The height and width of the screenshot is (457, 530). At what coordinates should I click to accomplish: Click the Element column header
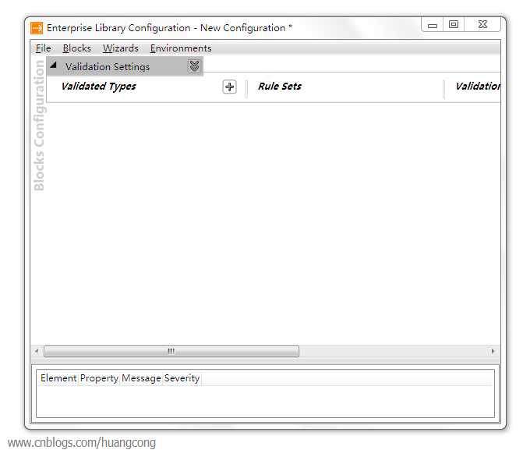pos(58,378)
